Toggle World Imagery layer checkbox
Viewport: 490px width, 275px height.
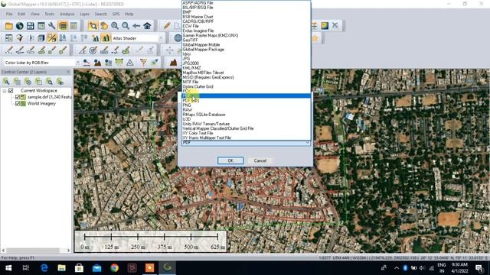[x=18, y=104]
